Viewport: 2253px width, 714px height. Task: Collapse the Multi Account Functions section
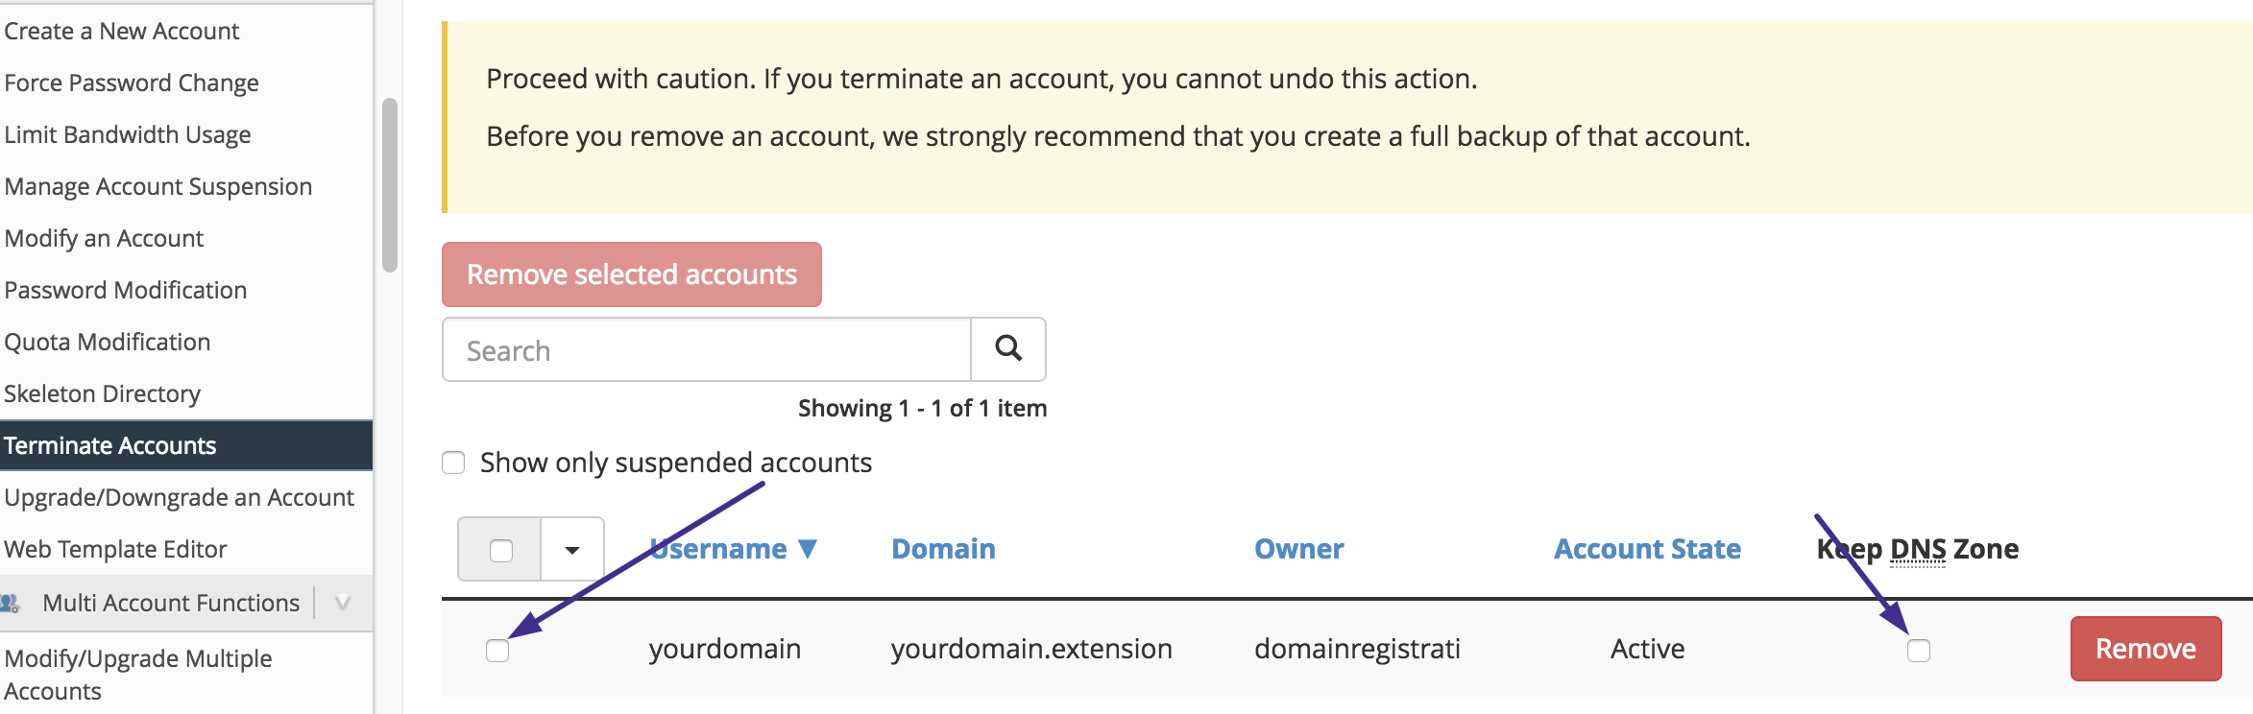[x=341, y=602]
